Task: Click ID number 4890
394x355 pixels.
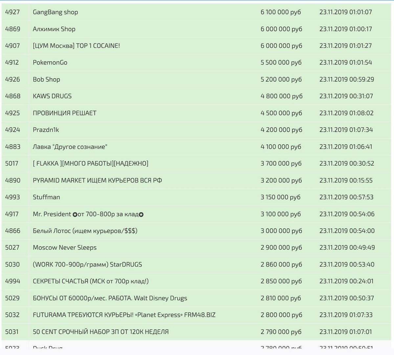Action: click(13, 180)
